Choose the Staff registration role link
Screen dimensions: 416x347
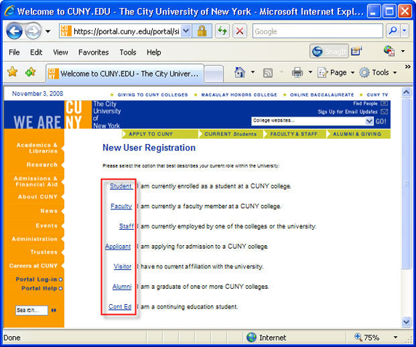point(127,226)
